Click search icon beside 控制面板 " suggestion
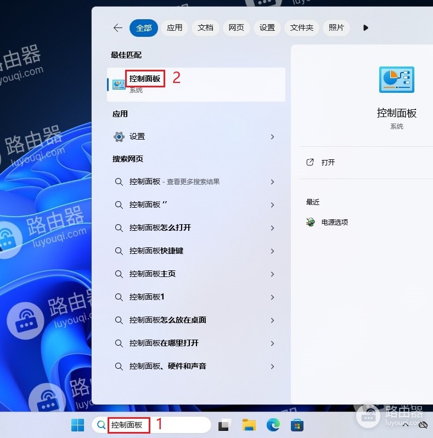433x438 pixels. (x=119, y=205)
